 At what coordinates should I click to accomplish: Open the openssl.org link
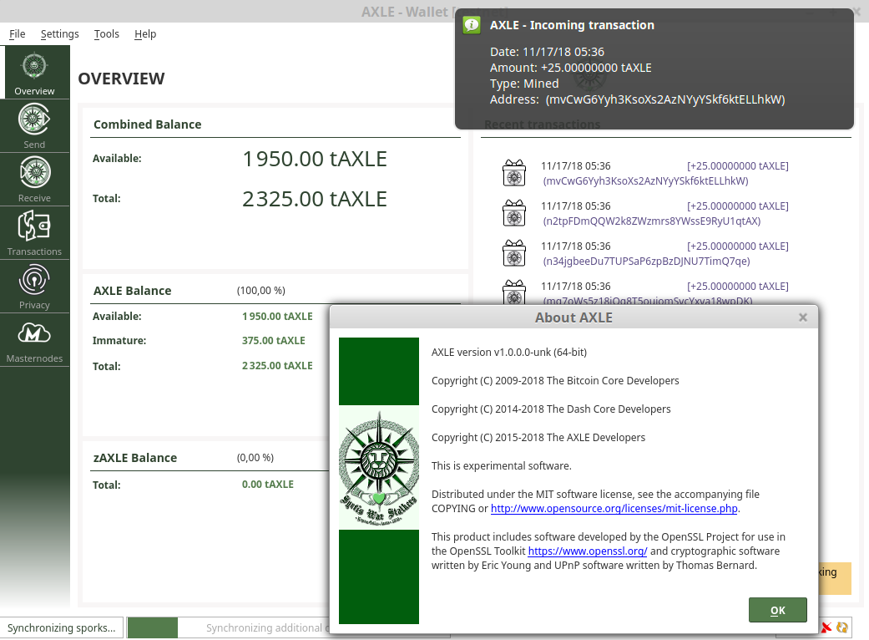(x=588, y=551)
